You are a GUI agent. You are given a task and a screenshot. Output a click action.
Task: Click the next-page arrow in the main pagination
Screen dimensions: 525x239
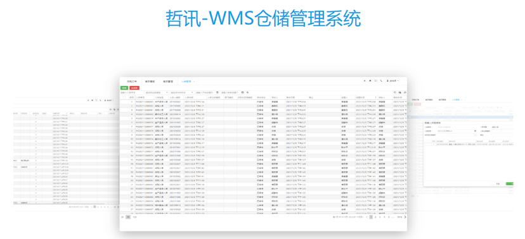(405, 217)
